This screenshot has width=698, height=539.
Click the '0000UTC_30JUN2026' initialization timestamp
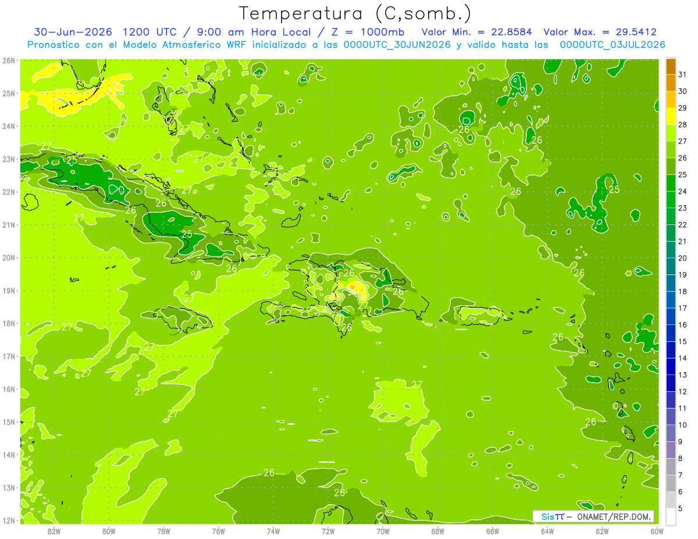(x=397, y=45)
